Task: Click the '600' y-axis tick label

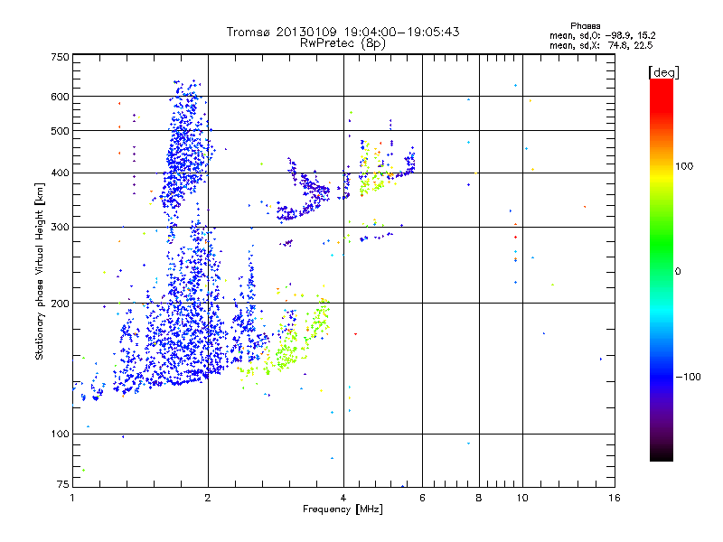Action: click(60, 97)
